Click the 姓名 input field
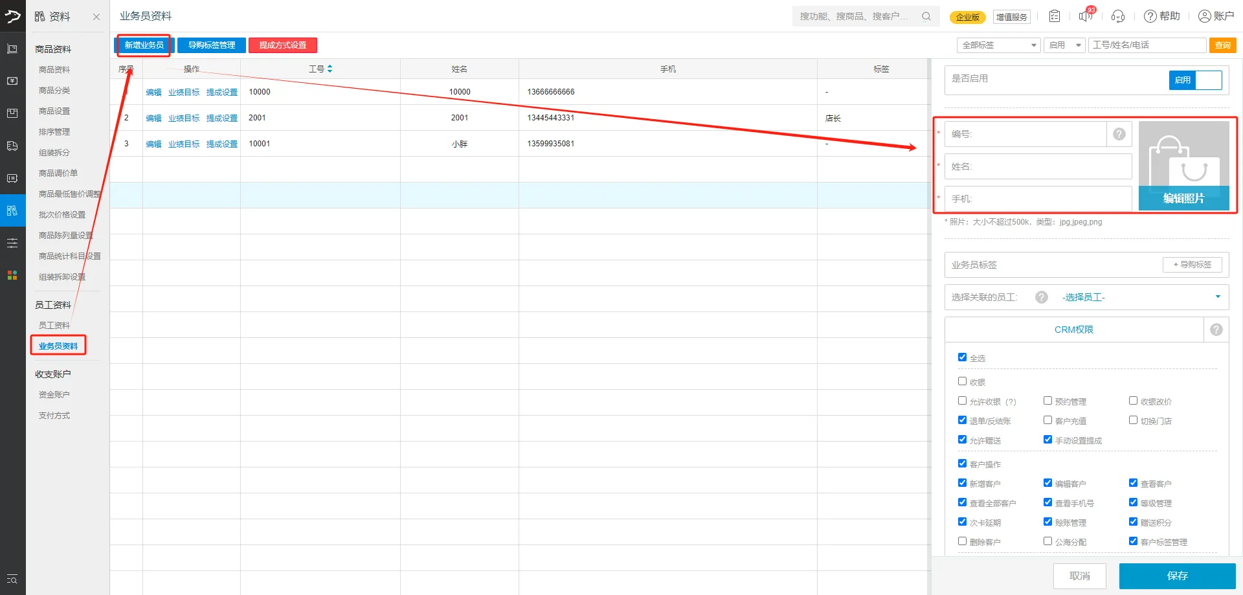1243x595 pixels. (x=1038, y=166)
